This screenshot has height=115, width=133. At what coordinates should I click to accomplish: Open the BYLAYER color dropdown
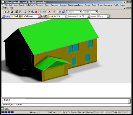[66, 16]
